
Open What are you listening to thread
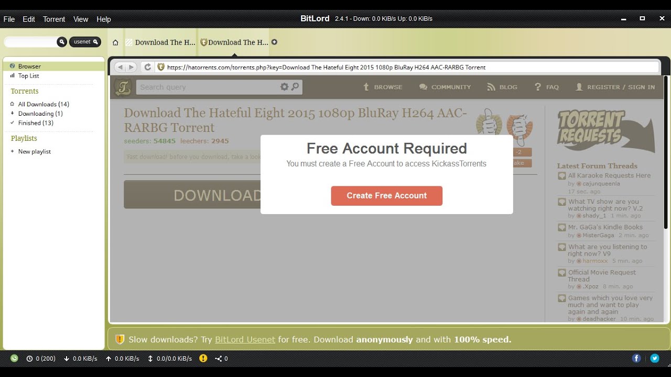(608, 250)
